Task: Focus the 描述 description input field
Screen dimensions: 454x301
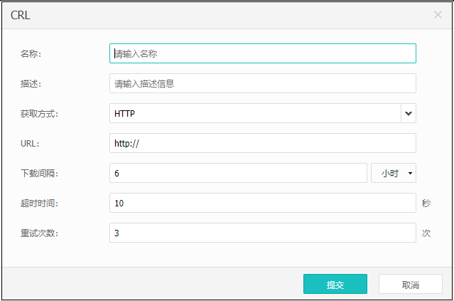Action: (262, 83)
